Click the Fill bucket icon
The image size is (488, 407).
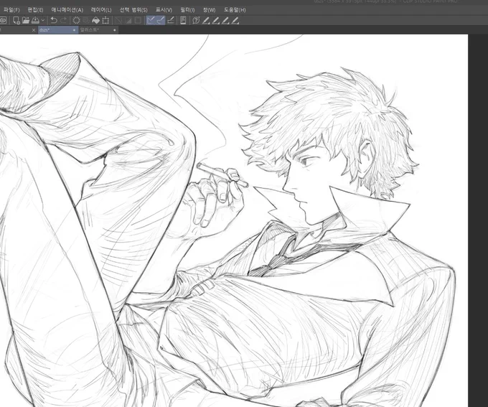click(x=96, y=21)
